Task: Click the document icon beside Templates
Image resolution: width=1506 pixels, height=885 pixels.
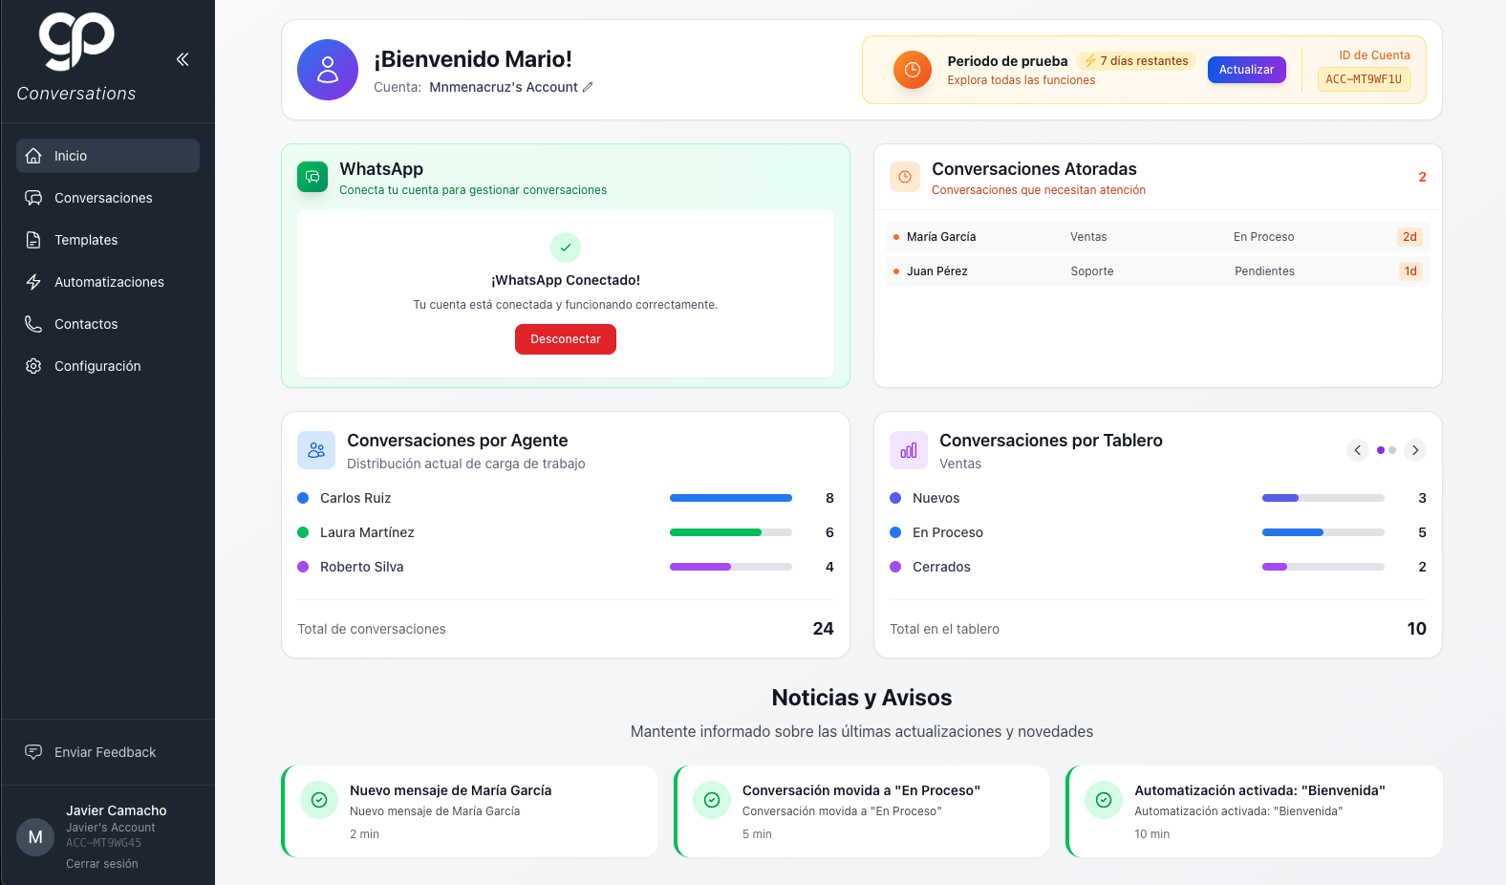Action: 33,240
